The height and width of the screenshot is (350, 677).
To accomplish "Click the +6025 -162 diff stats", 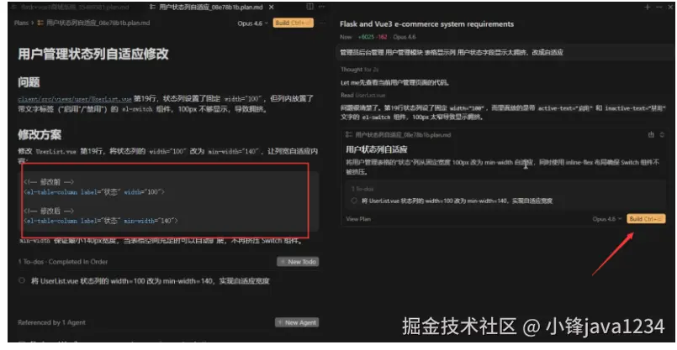I will pyautogui.click(x=373, y=37).
